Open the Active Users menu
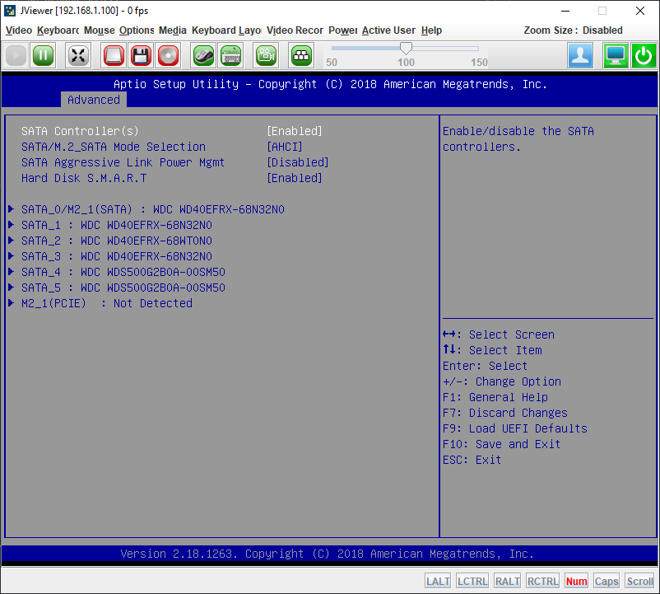This screenshot has width=660, height=594. pyautogui.click(x=388, y=30)
